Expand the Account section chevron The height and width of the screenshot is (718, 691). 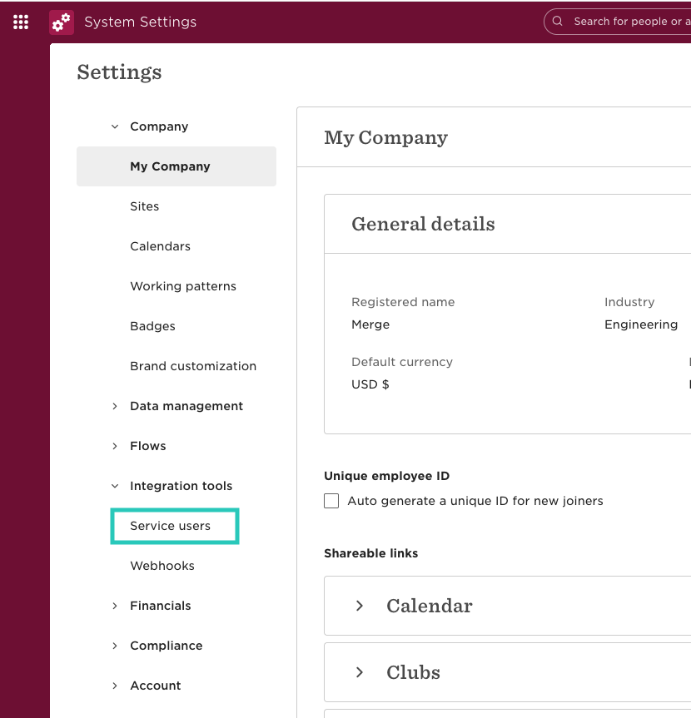(x=115, y=686)
